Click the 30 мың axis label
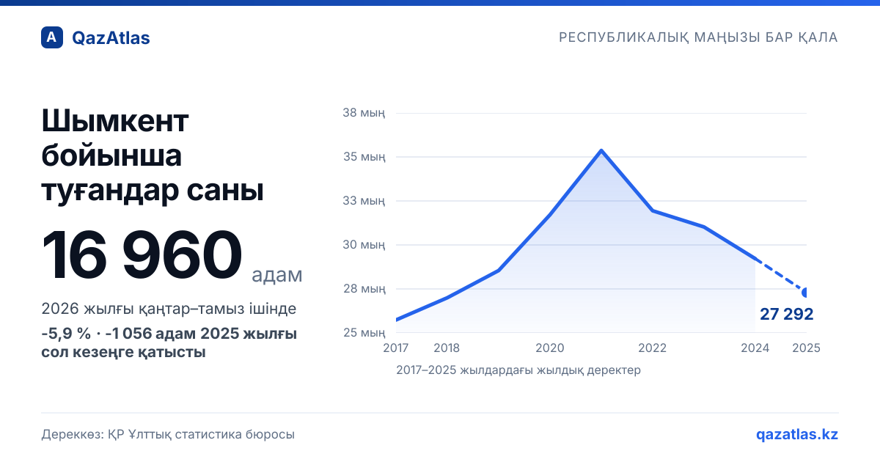The image size is (880, 462). point(364,245)
